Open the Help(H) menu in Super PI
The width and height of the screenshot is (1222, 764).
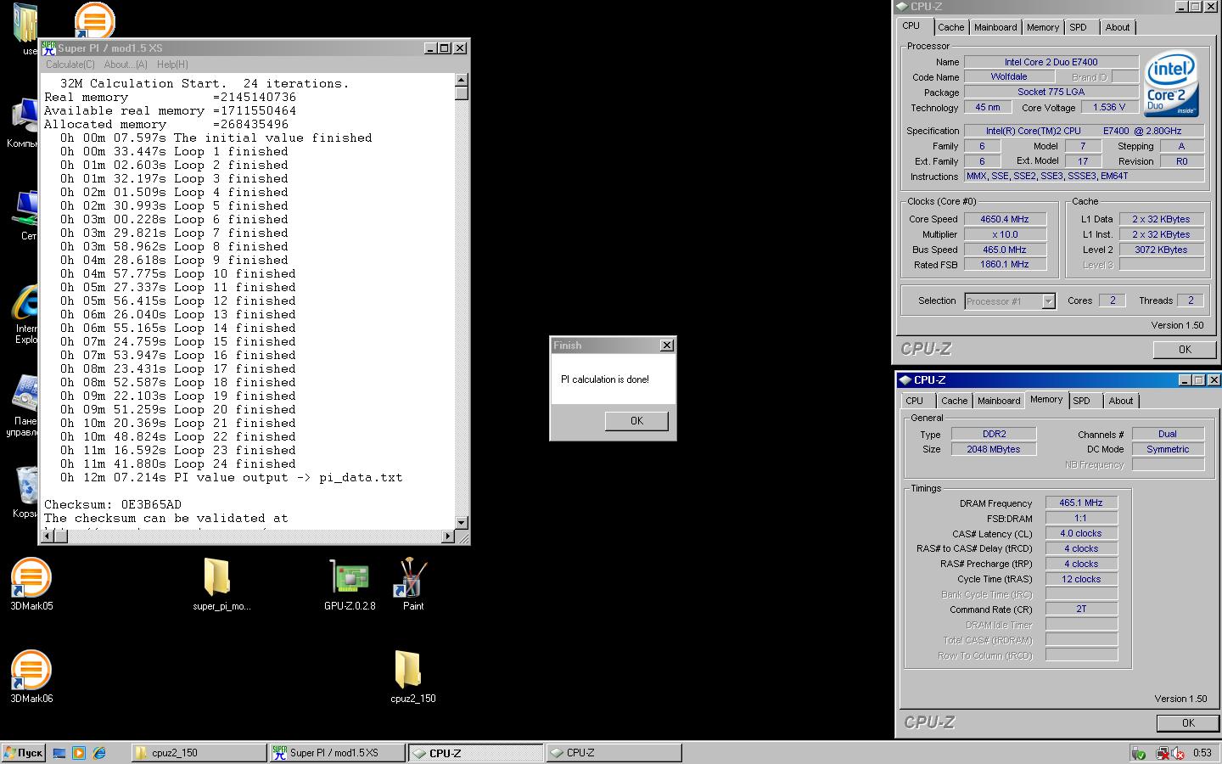coord(172,65)
